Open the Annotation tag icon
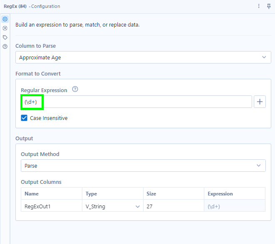The image size is (275, 244). [x=5, y=37]
